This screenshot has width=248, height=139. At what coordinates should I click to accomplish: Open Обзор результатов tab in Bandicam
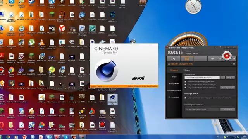tap(174, 90)
